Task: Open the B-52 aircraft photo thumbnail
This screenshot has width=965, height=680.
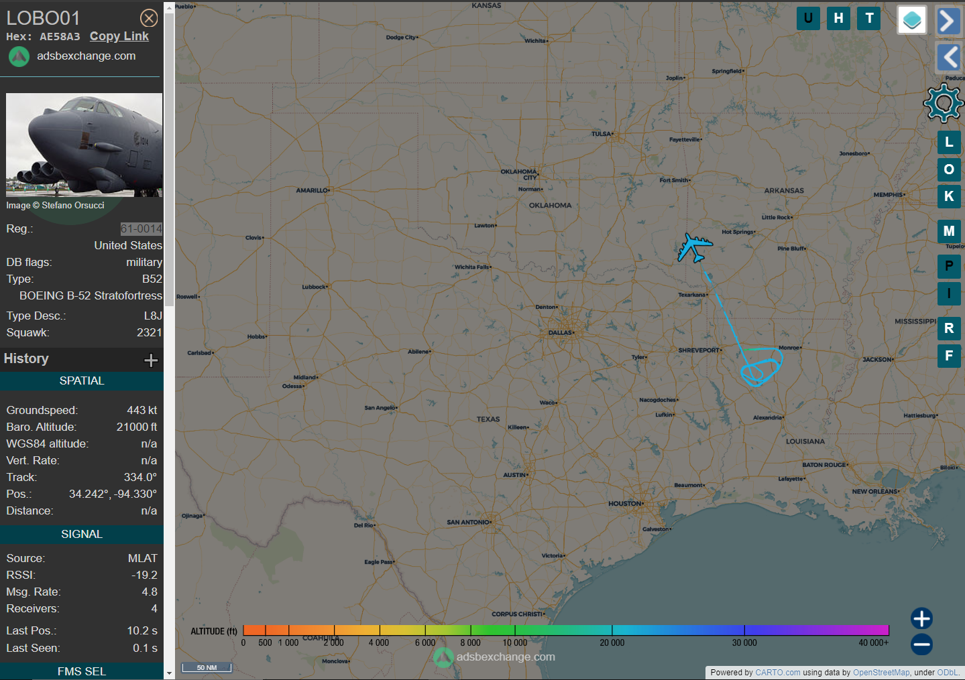Action: [x=84, y=145]
